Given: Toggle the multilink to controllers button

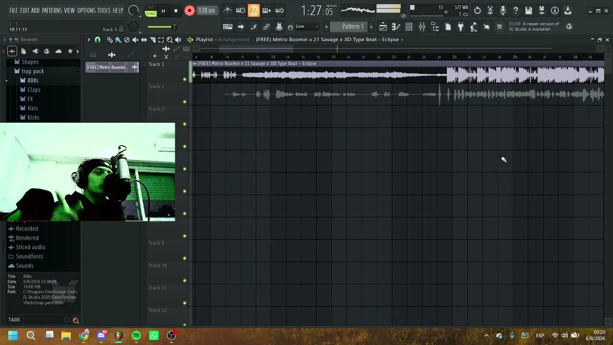Looking at the screenshot, I should (x=266, y=27).
